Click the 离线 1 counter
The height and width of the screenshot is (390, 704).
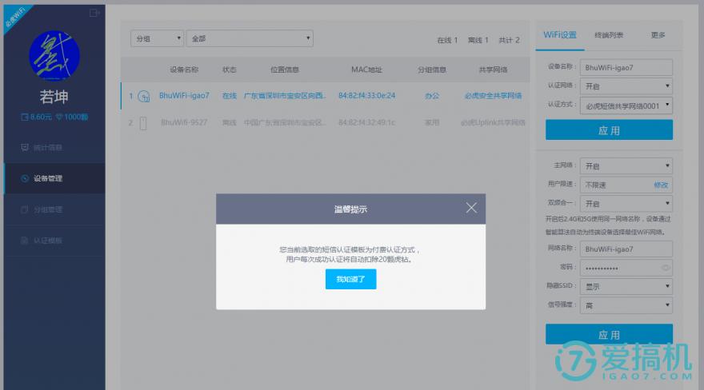coord(478,40)
